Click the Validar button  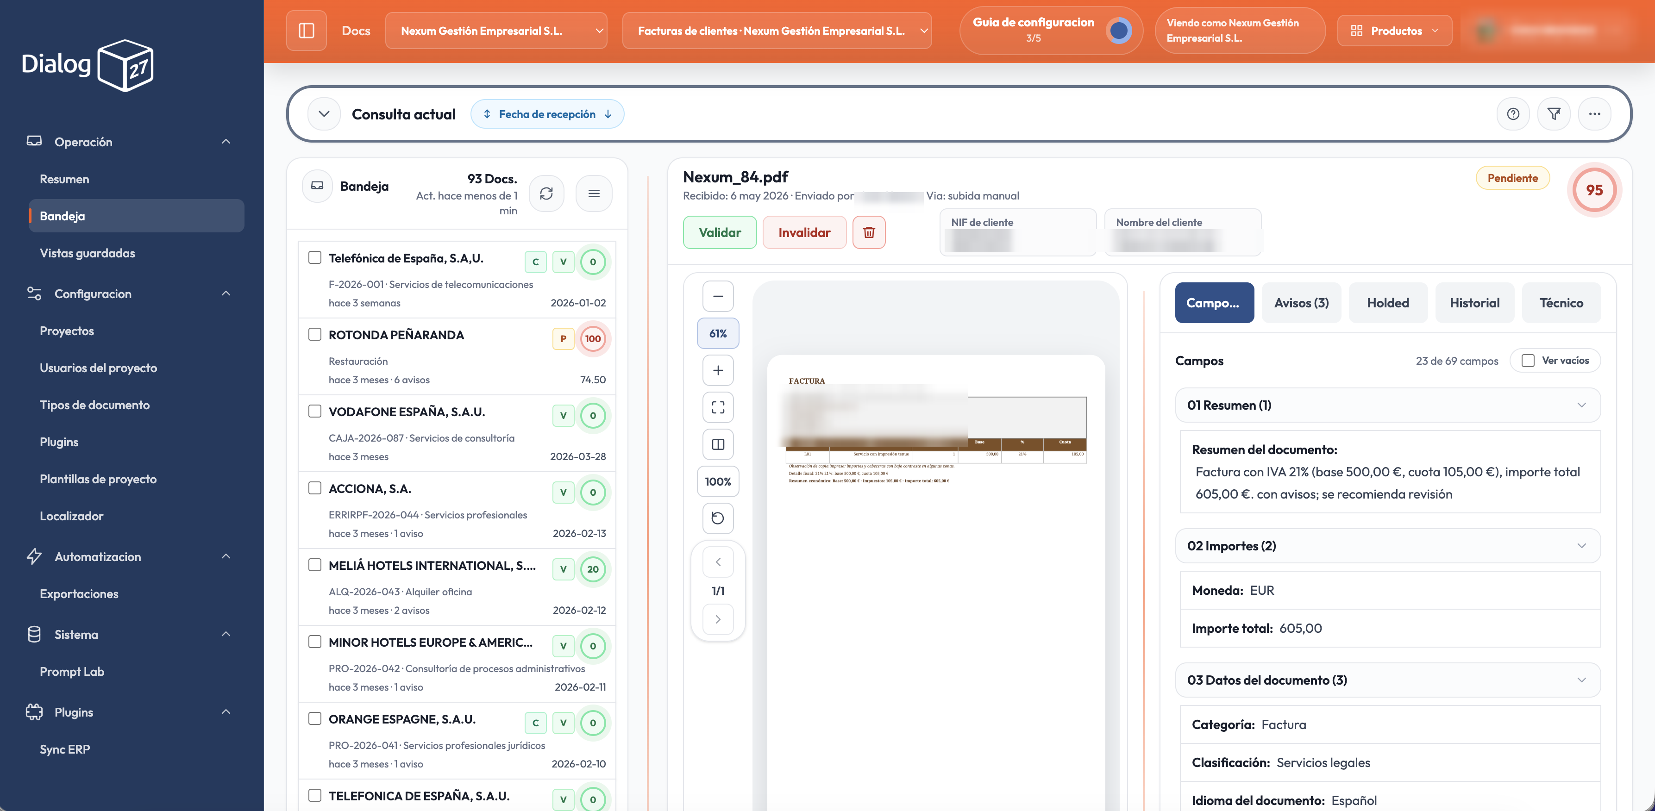[x=720, y=232]
